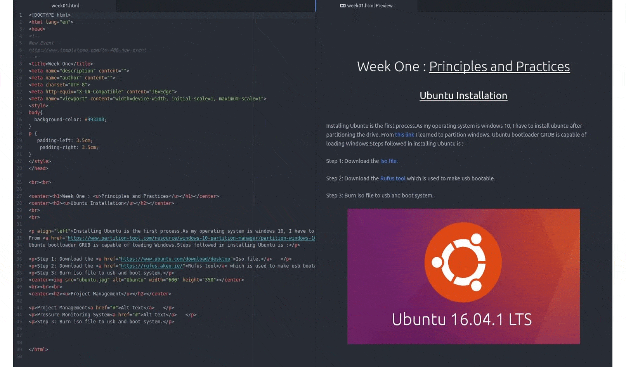Click the '<meta charset="UTF-8">' line
This screenshot has height=367, width=626.
click(x=59, y=85)
